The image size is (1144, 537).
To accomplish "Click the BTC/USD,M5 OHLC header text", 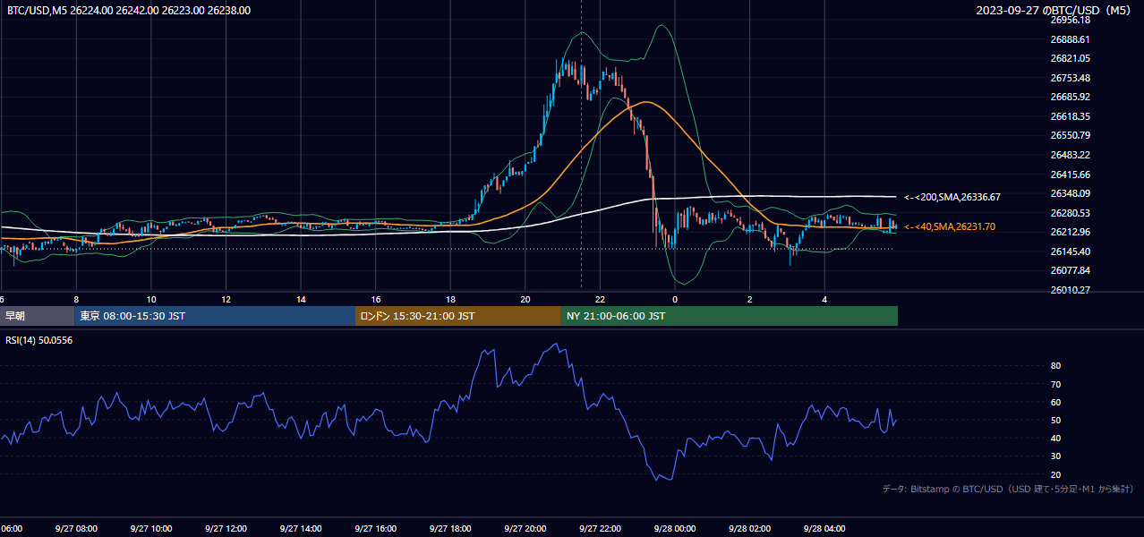I will click(129, 11).
